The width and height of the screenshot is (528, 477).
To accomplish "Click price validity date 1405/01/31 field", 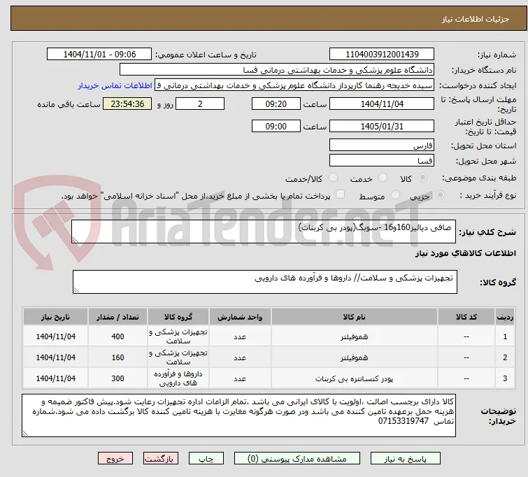I will coord(382,127).
